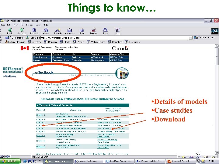
Task: Open Calendar in the personal toolbar
Action: coord(50,42)
